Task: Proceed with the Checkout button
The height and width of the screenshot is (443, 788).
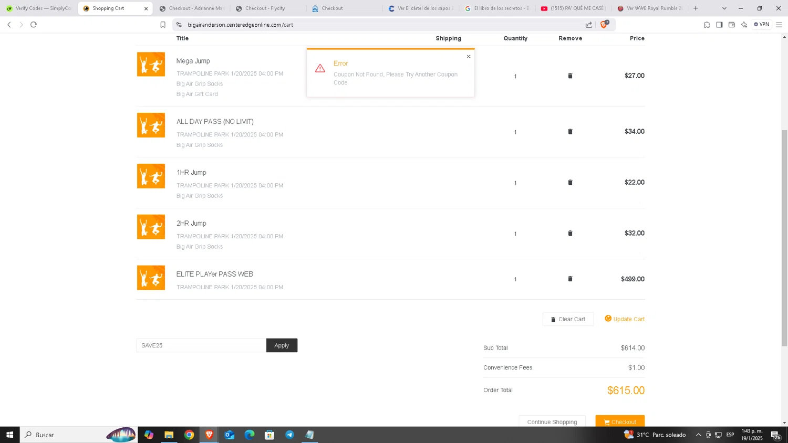Action: (x=620, y=421)
